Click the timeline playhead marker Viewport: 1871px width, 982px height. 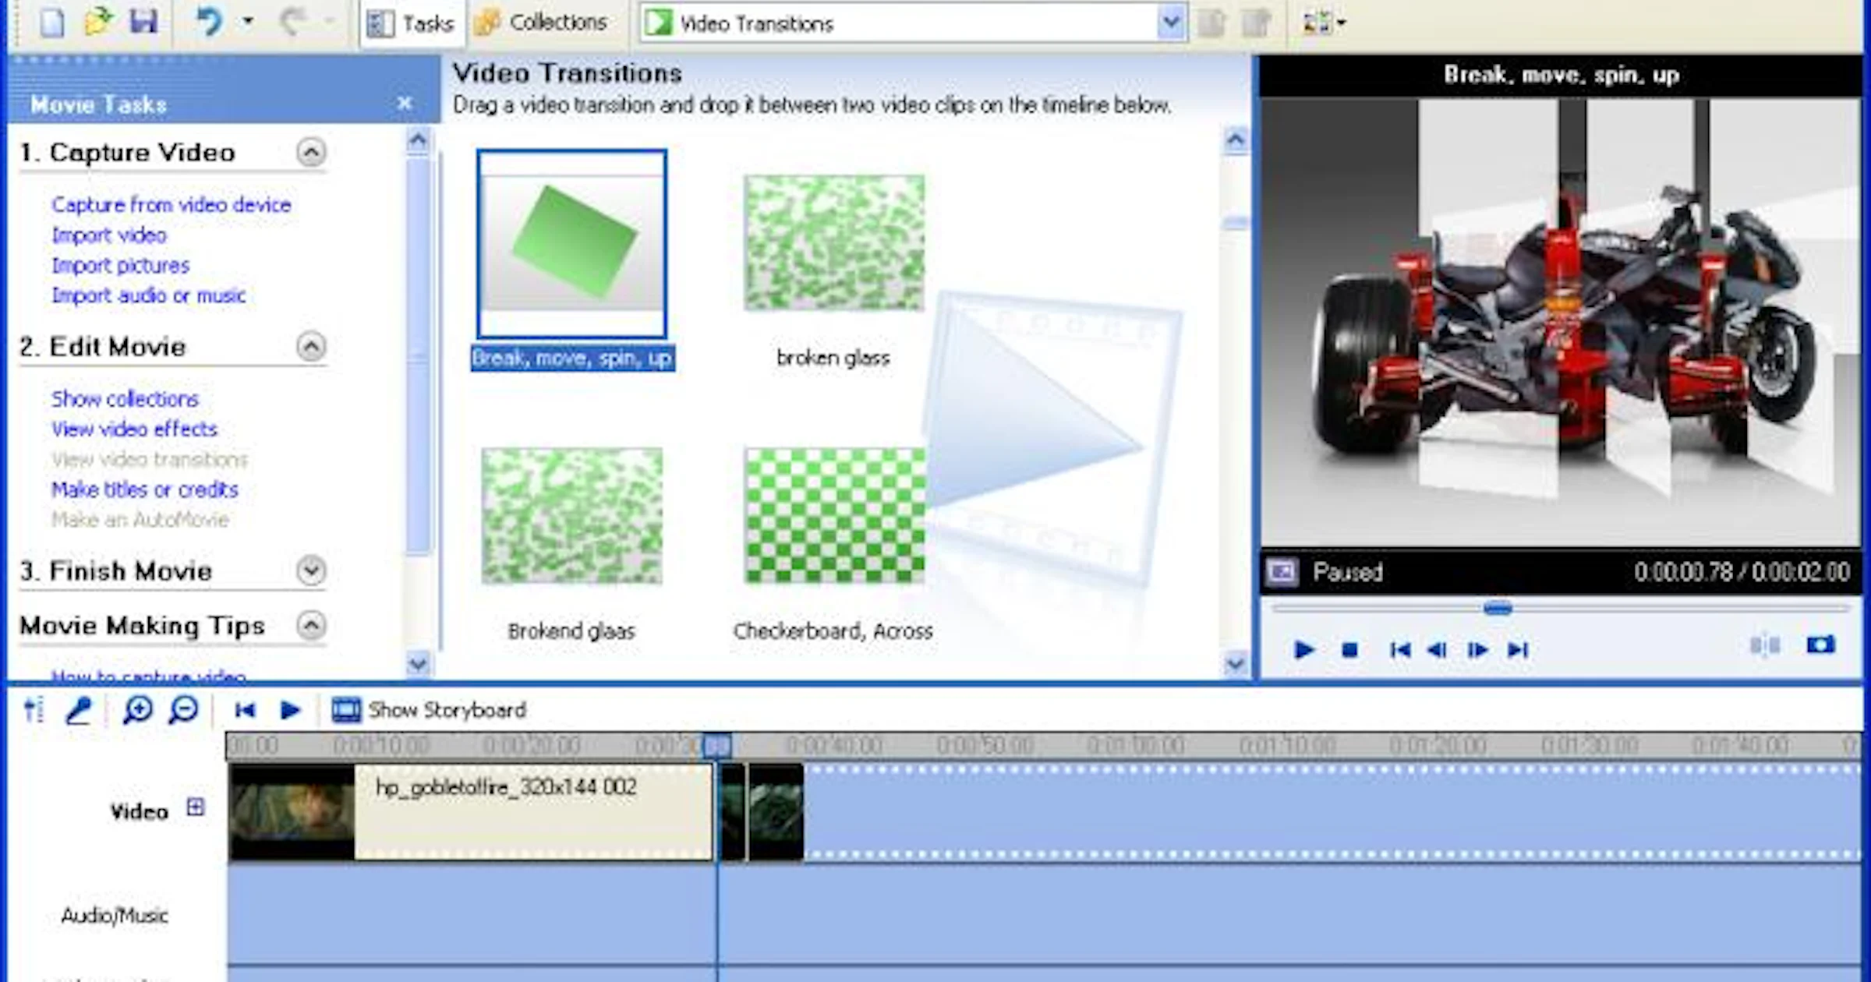point(717,746)
